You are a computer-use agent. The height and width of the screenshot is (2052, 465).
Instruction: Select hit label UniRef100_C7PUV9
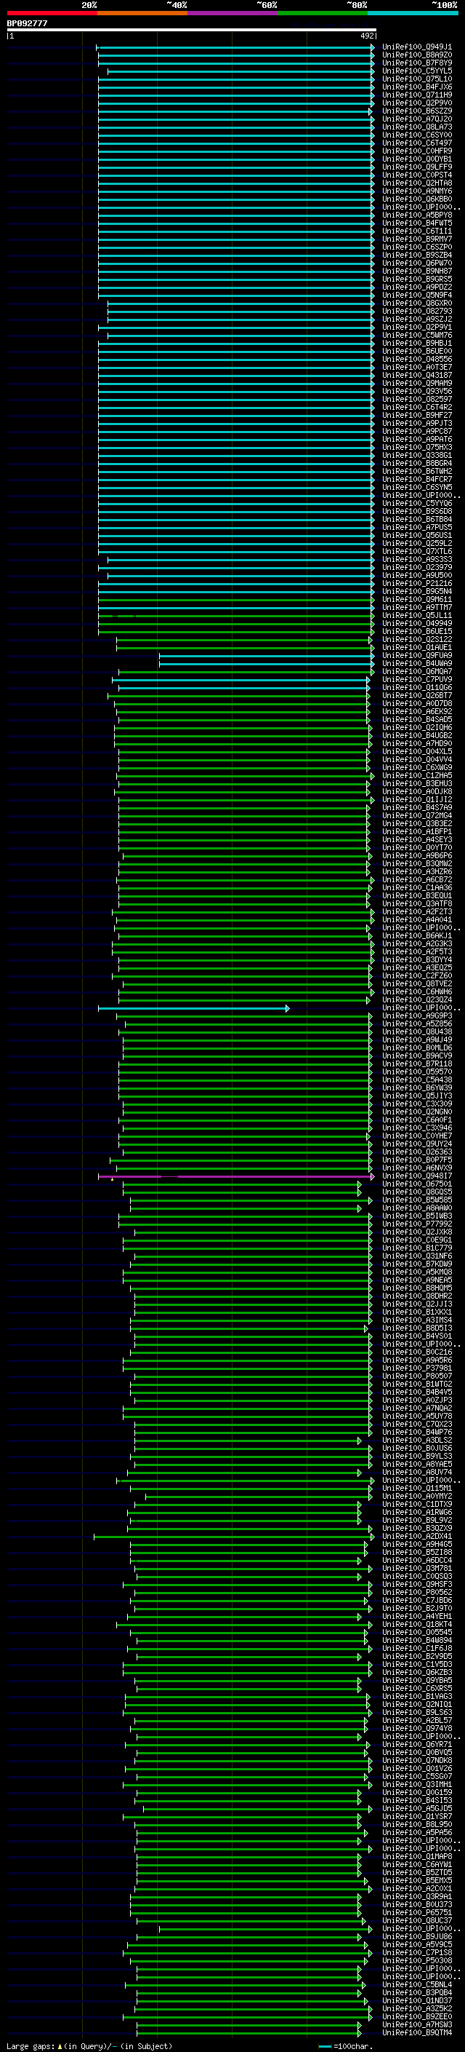tap(417, 679)
